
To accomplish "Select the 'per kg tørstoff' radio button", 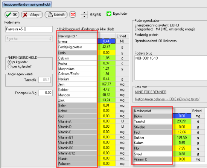I will 9,66.
